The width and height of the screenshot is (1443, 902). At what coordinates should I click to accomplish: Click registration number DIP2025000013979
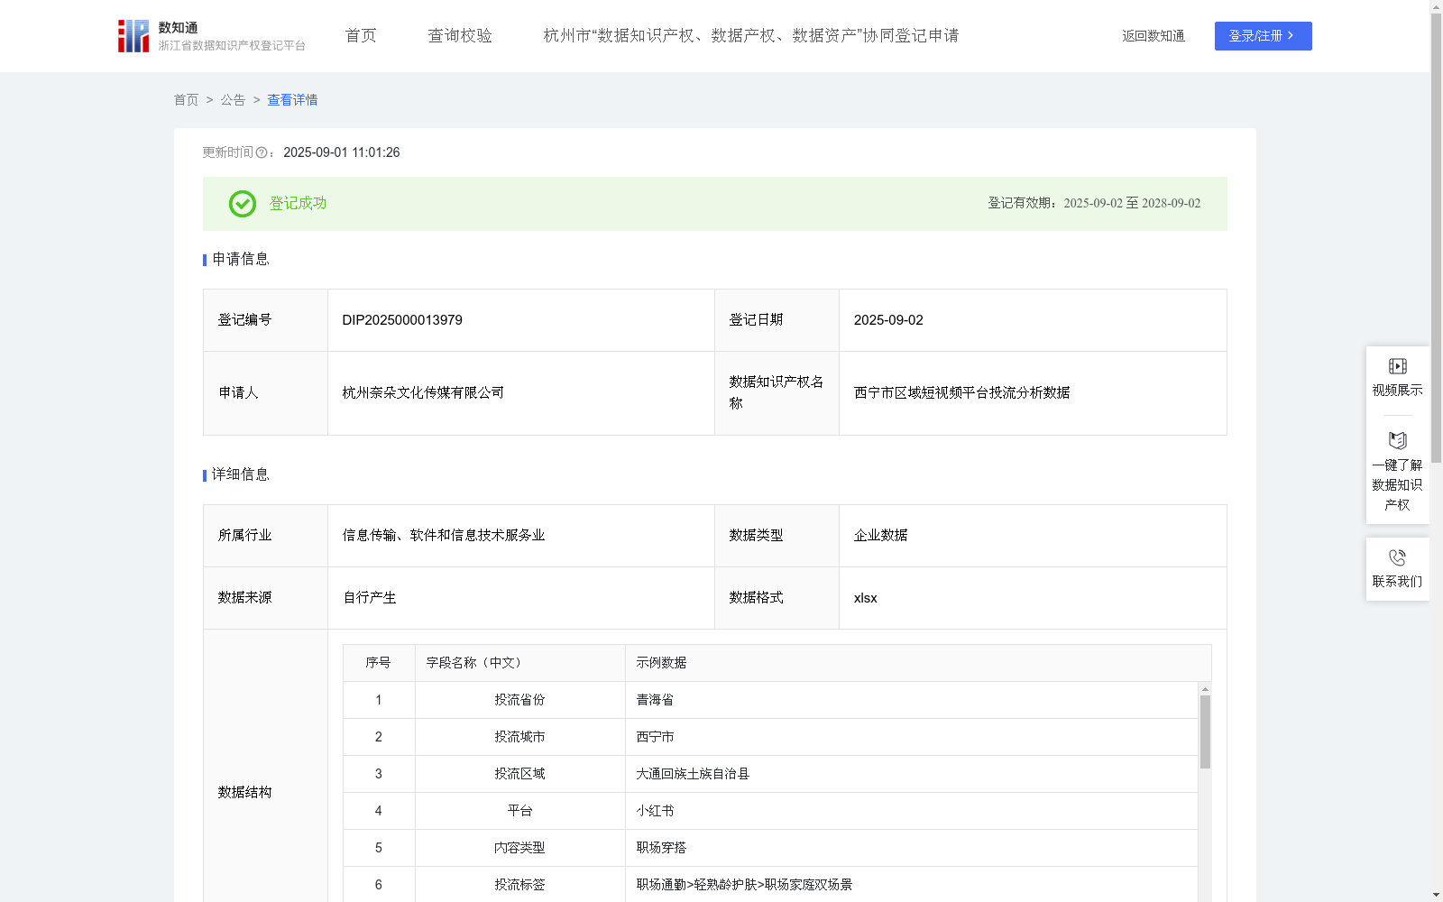click(402, 320)
